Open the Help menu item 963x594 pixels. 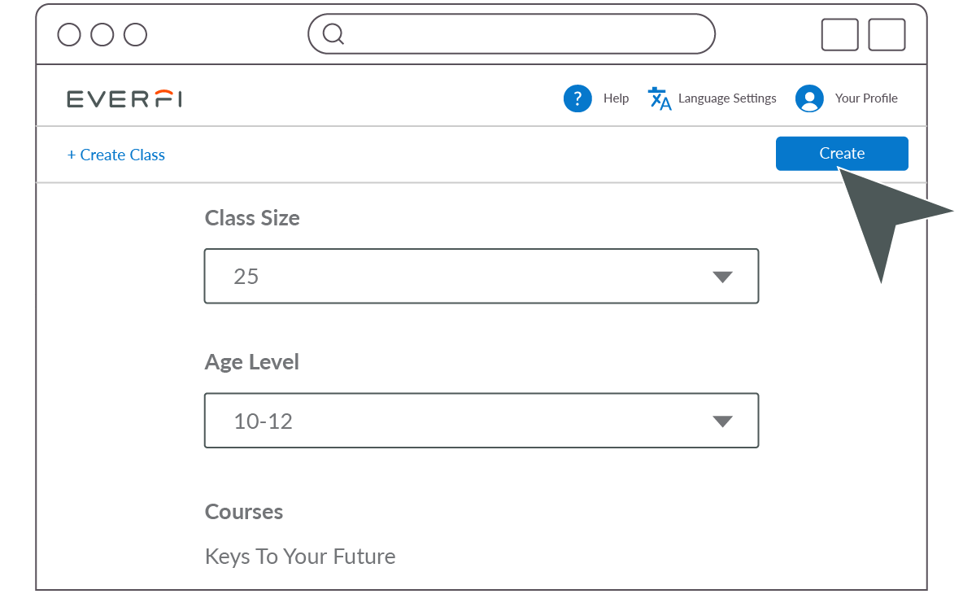tap(616, 98)
